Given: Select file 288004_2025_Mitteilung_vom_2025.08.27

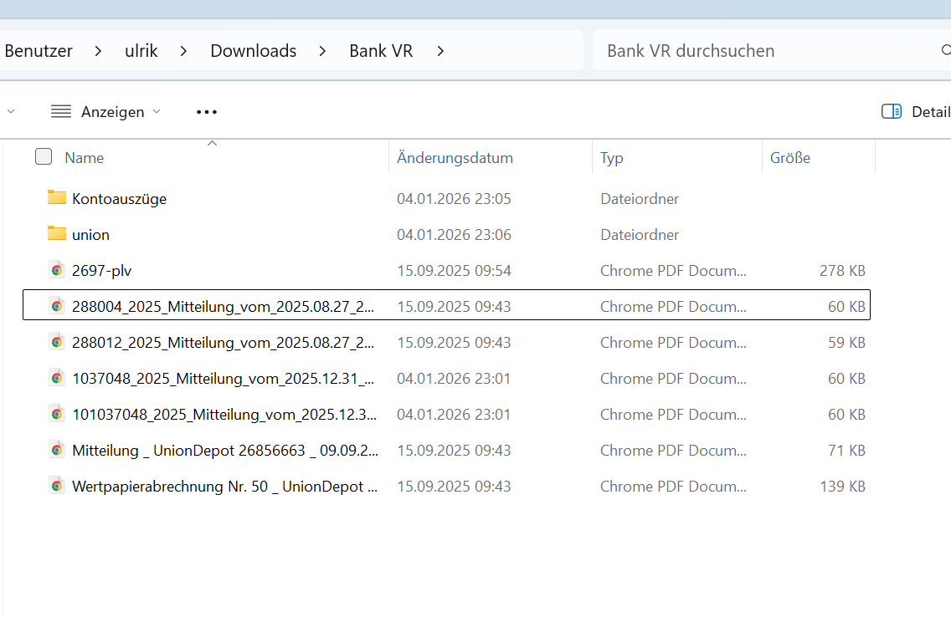Looking at the screenshot, I should 224,306.
